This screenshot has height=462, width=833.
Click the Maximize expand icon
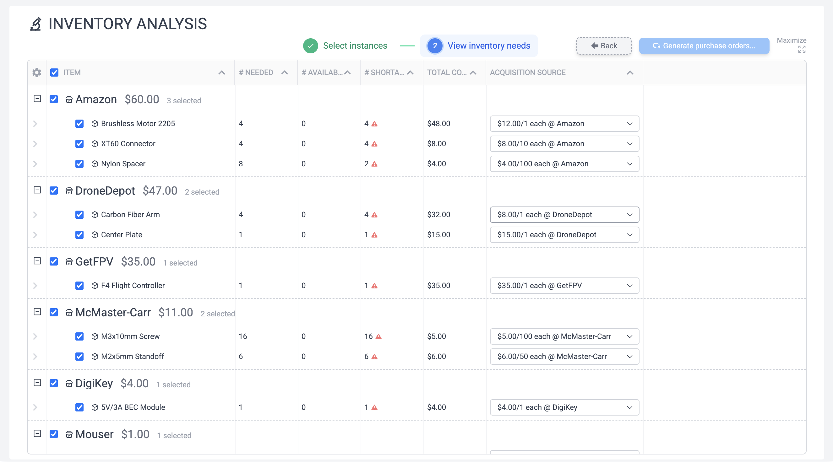[x=802, y=49]
